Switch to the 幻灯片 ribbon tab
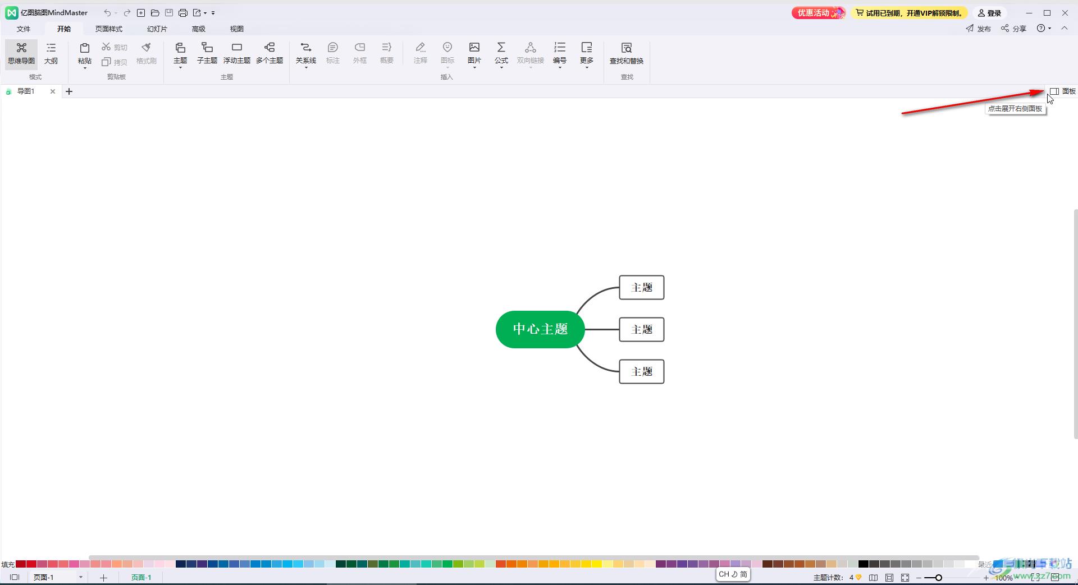1078x585 pixels. point(157,29)
